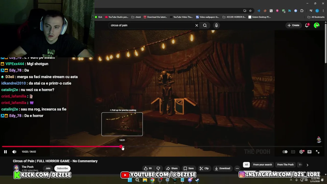Click the seek preview thumbnail at 13:31
327x184 pixels.
pos(122,124)
